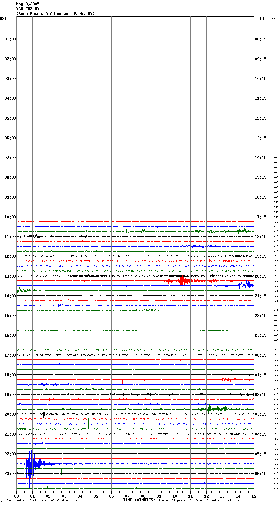The image size is (280, 505).
Task: Click minute tick label 05 on bottom axis
Action: pos(96,496)
